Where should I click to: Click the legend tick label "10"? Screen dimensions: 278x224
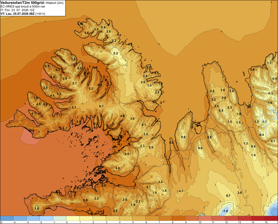coord(200,222)
